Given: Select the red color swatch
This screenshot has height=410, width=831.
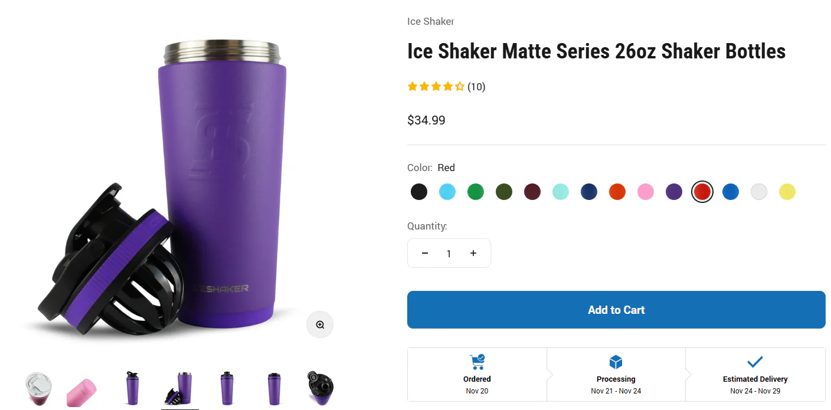Looking at the screenshot, I should [x=702, y=191].
